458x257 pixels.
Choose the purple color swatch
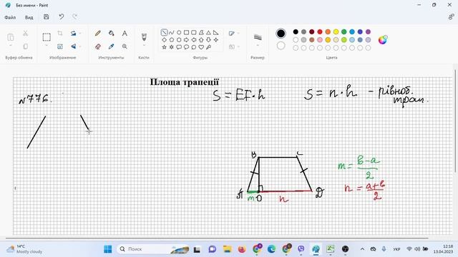click(x=368, y=31)
